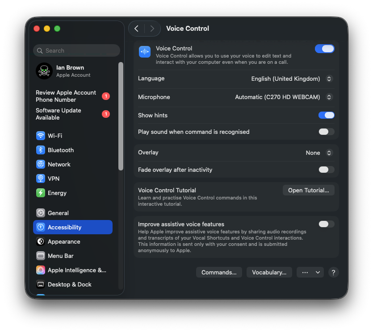
Task: Enable Improve assistive voice features
Action: pyautogui.click(x=327, y=224)
